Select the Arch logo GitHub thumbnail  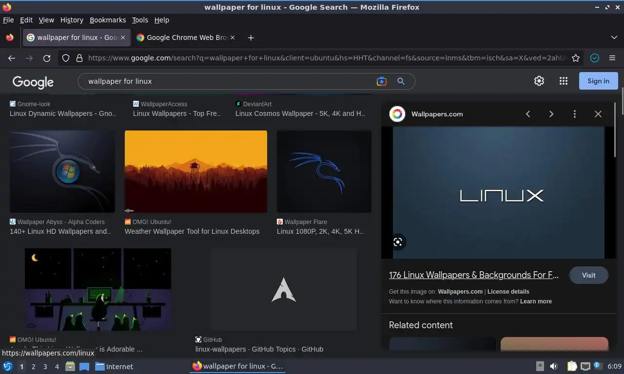click(x=284, y=289)
